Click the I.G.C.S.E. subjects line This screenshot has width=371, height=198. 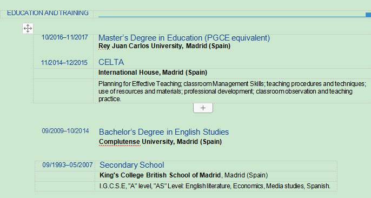coord(215,186)
